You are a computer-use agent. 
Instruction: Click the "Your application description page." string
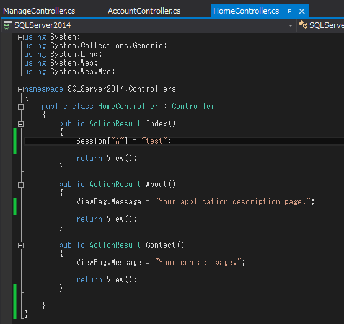232,201
